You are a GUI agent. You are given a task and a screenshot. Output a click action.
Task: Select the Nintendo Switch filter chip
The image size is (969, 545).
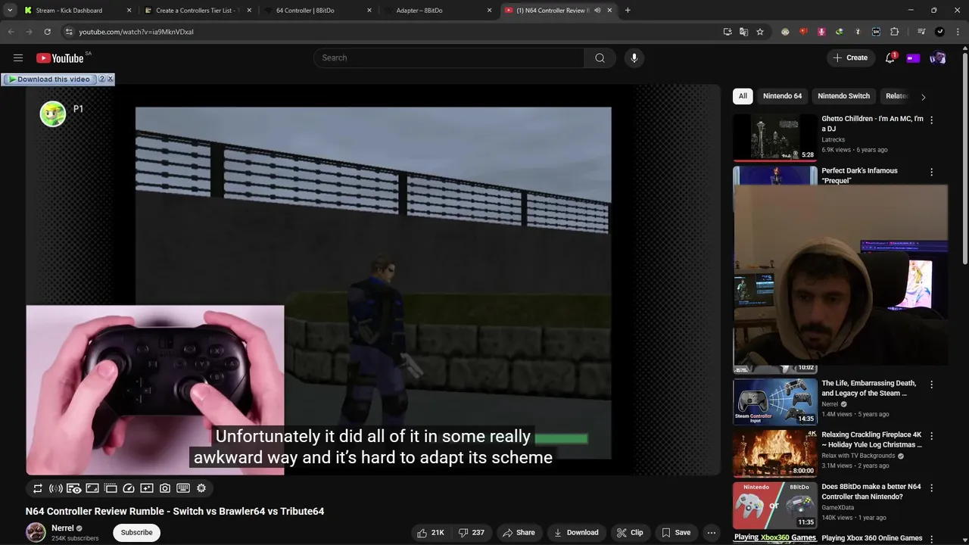[x=843, y=96]
